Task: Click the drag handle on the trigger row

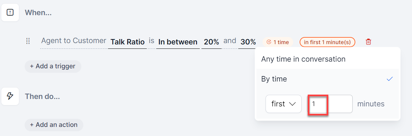Action: pos(28,41)
